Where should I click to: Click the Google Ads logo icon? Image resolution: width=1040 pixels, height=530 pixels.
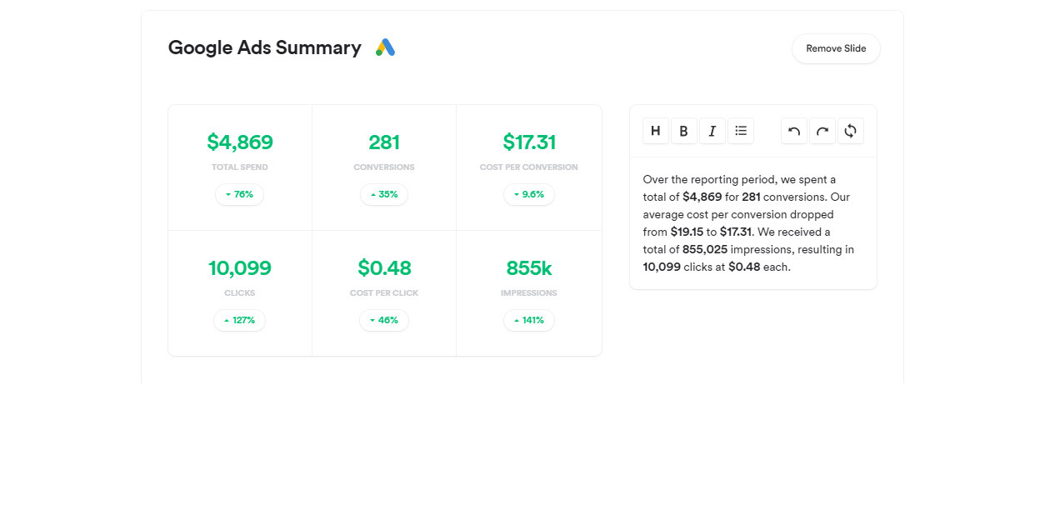[x=385, y=47]
